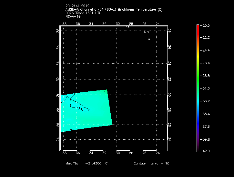Click the -33 contour label on the swath
This screenshot has height=177, width=234.
pos(80,108)
